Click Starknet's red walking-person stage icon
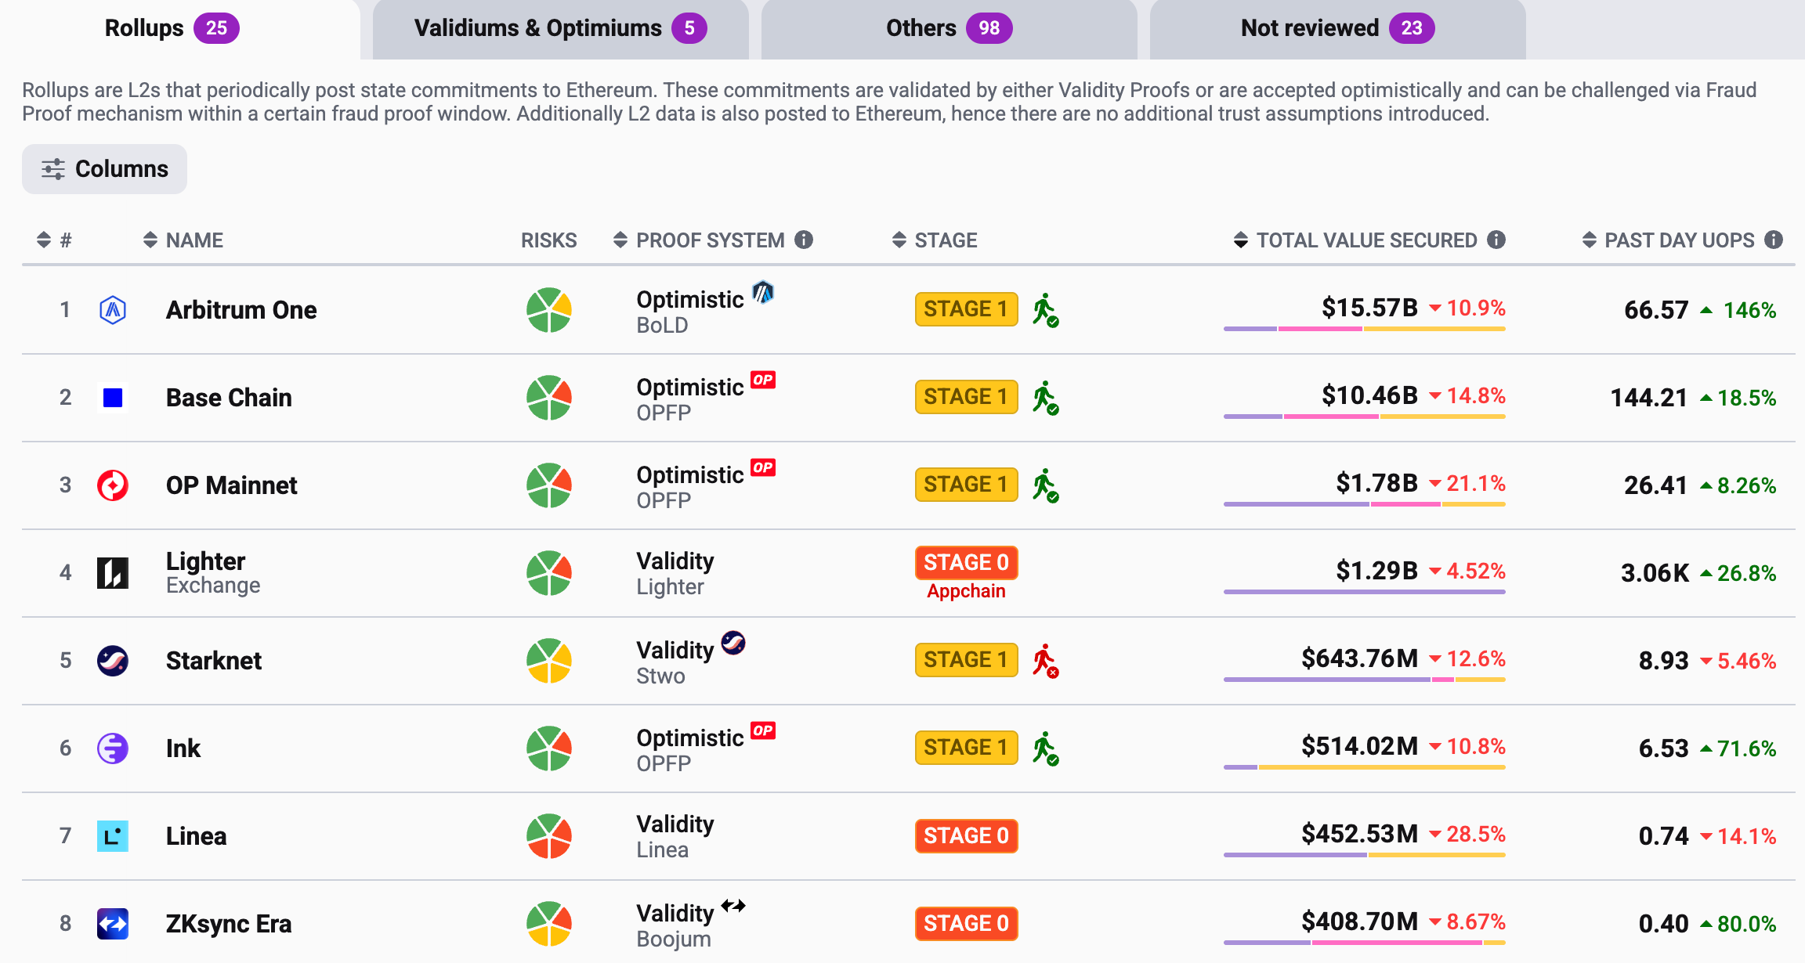The image size is (1805, 963). 1045,661
